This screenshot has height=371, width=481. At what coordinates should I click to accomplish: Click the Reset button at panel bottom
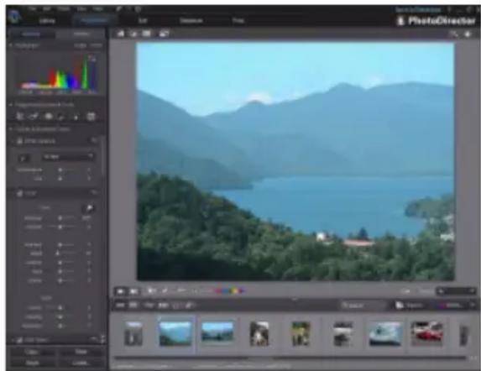pyautogui.click(x=32, y=363)
